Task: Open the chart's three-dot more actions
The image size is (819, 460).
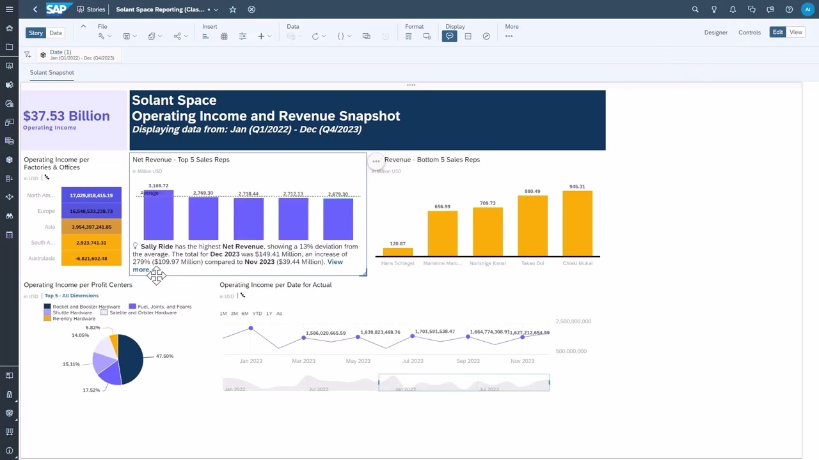Action: (x=376, y=161)
